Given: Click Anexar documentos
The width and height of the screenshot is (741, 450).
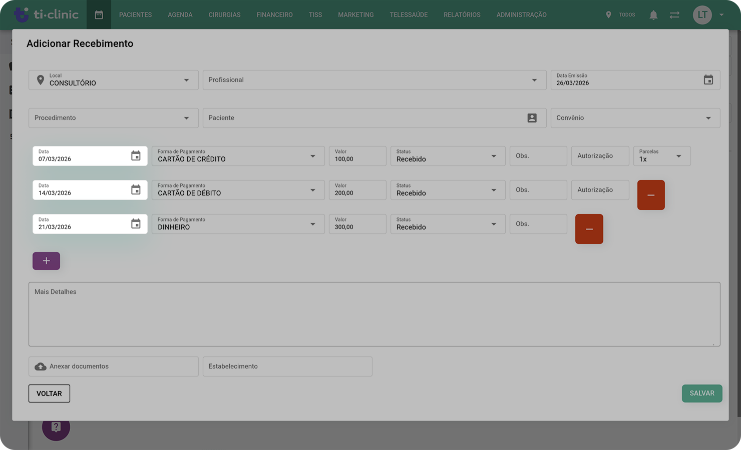Looking at the screenshot, I should click(x=114, y=366).
